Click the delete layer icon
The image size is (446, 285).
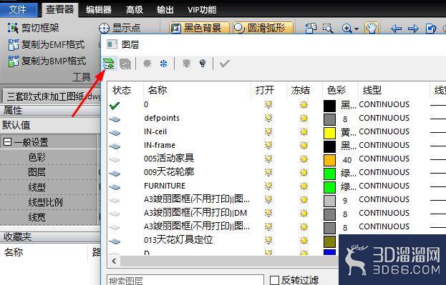(x=125, y=64)
